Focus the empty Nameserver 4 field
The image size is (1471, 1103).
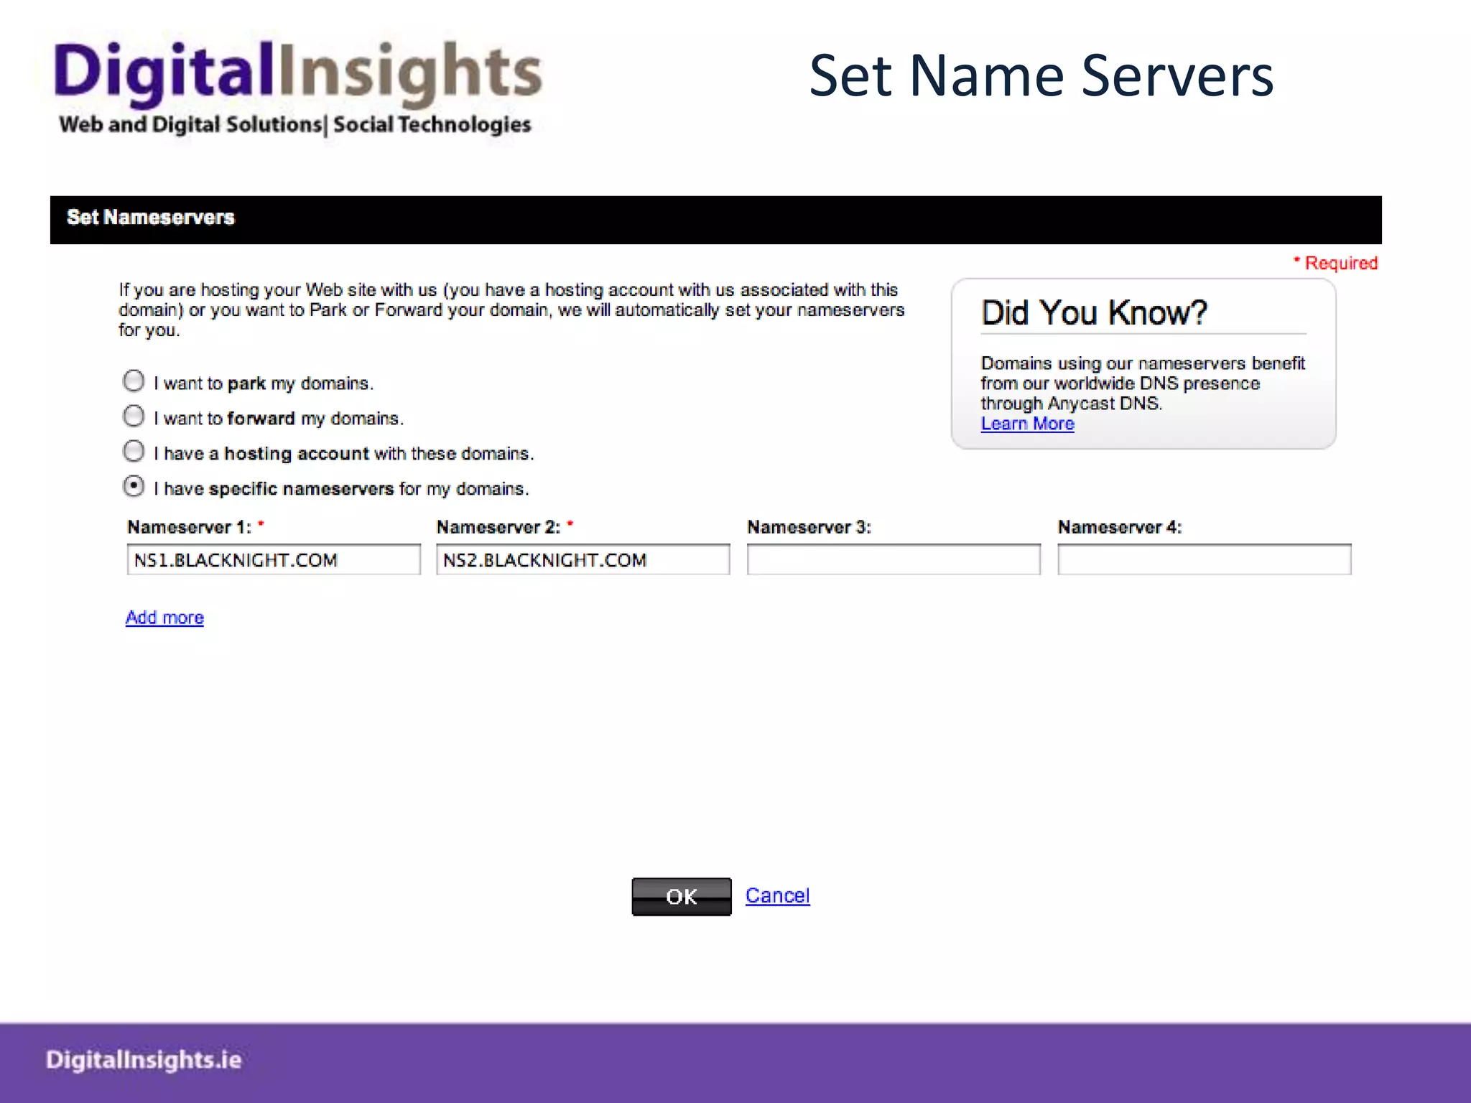[x=1204, y=560]
